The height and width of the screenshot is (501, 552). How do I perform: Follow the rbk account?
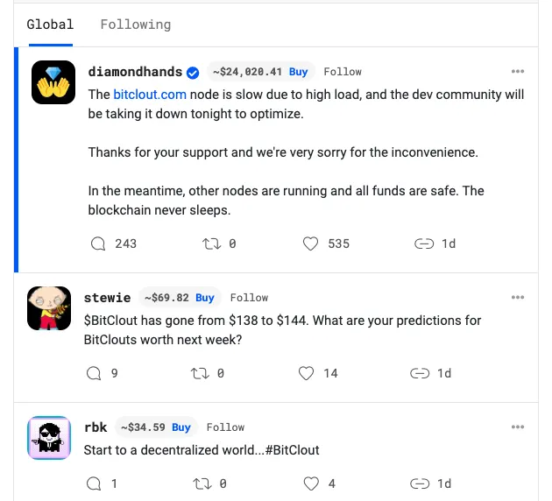tap(225, 427)
